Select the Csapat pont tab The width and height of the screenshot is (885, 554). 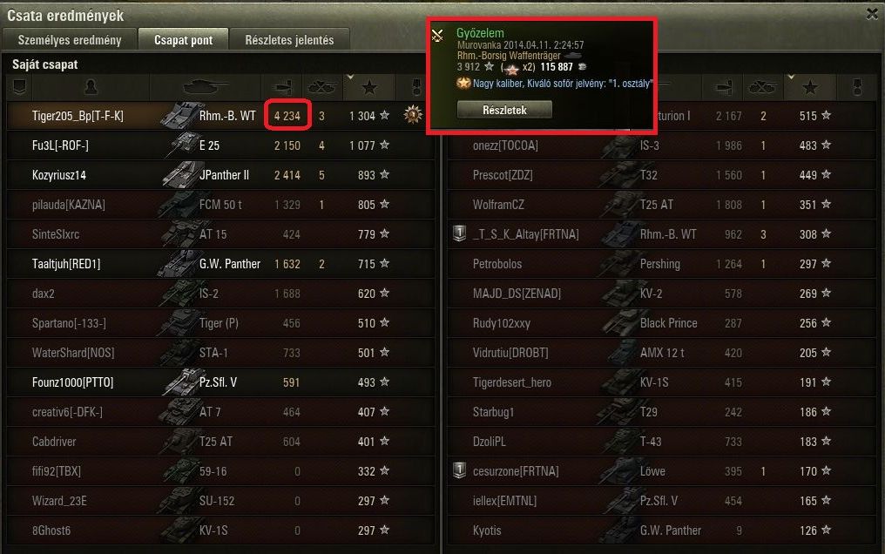184,40
